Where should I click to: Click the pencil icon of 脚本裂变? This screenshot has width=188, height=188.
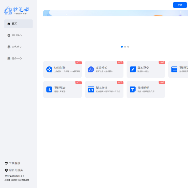(133, 69)
